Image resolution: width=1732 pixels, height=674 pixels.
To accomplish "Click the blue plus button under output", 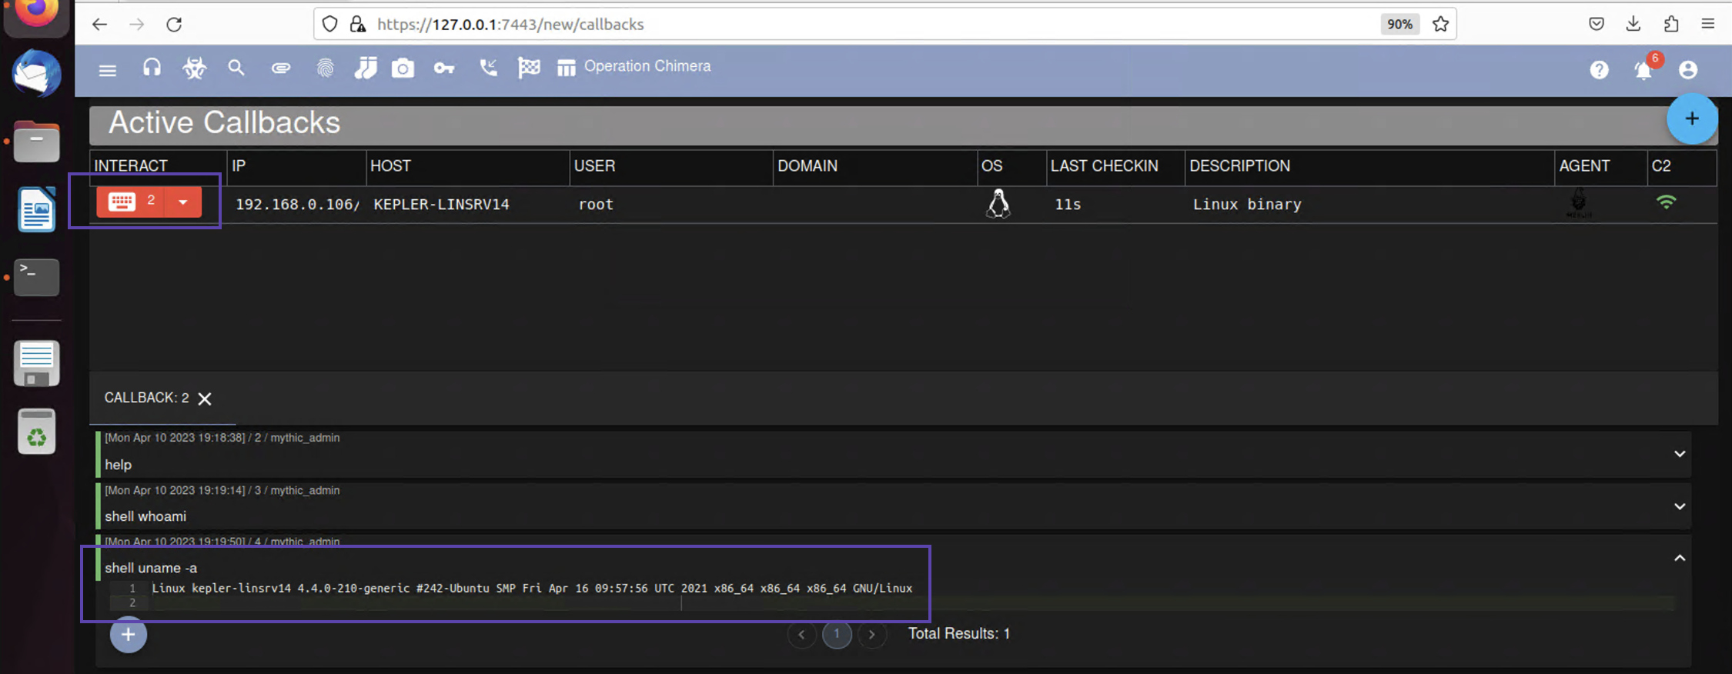I will (129, 635).
